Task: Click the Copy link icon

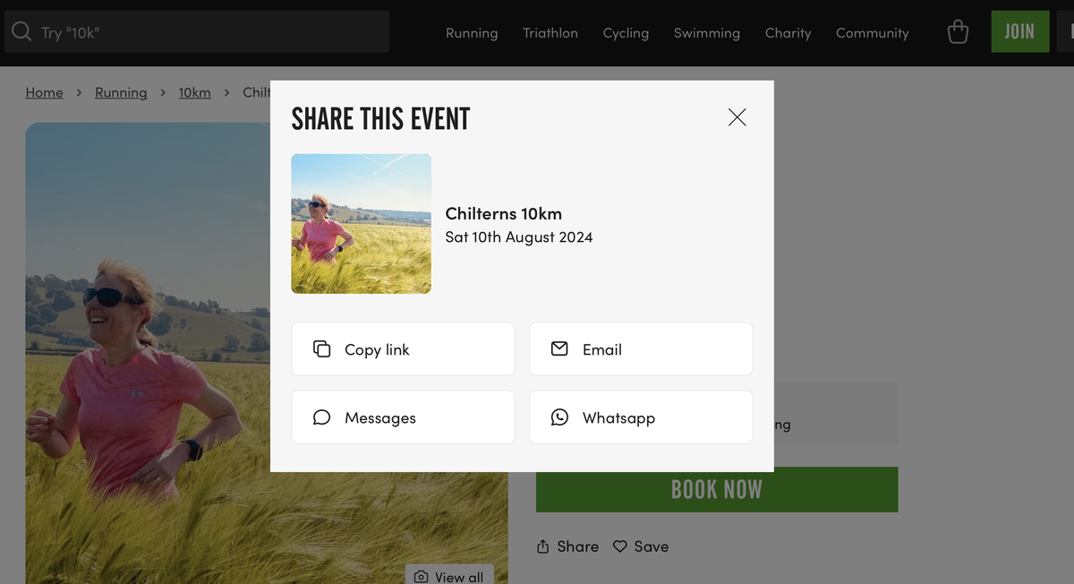Action: coord(321,349)
